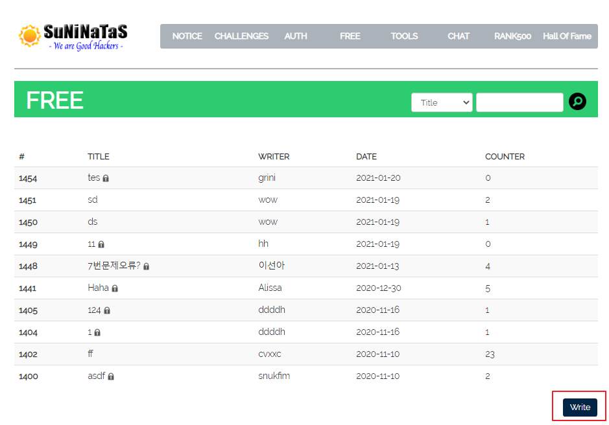Open the post titled 'asdf'
The height and width of the screenshot is (425, 609).
coord(97,376)
